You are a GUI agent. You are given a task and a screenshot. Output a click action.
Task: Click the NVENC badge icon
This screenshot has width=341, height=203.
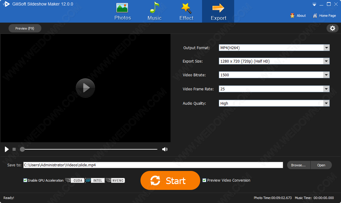click(115, 180)
